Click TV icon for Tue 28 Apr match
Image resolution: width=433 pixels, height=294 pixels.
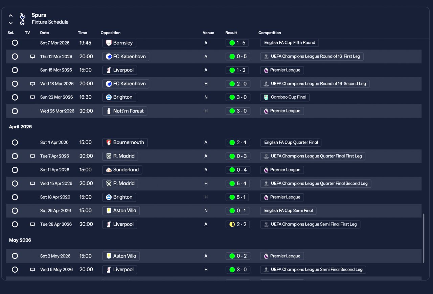pos(32,224)
